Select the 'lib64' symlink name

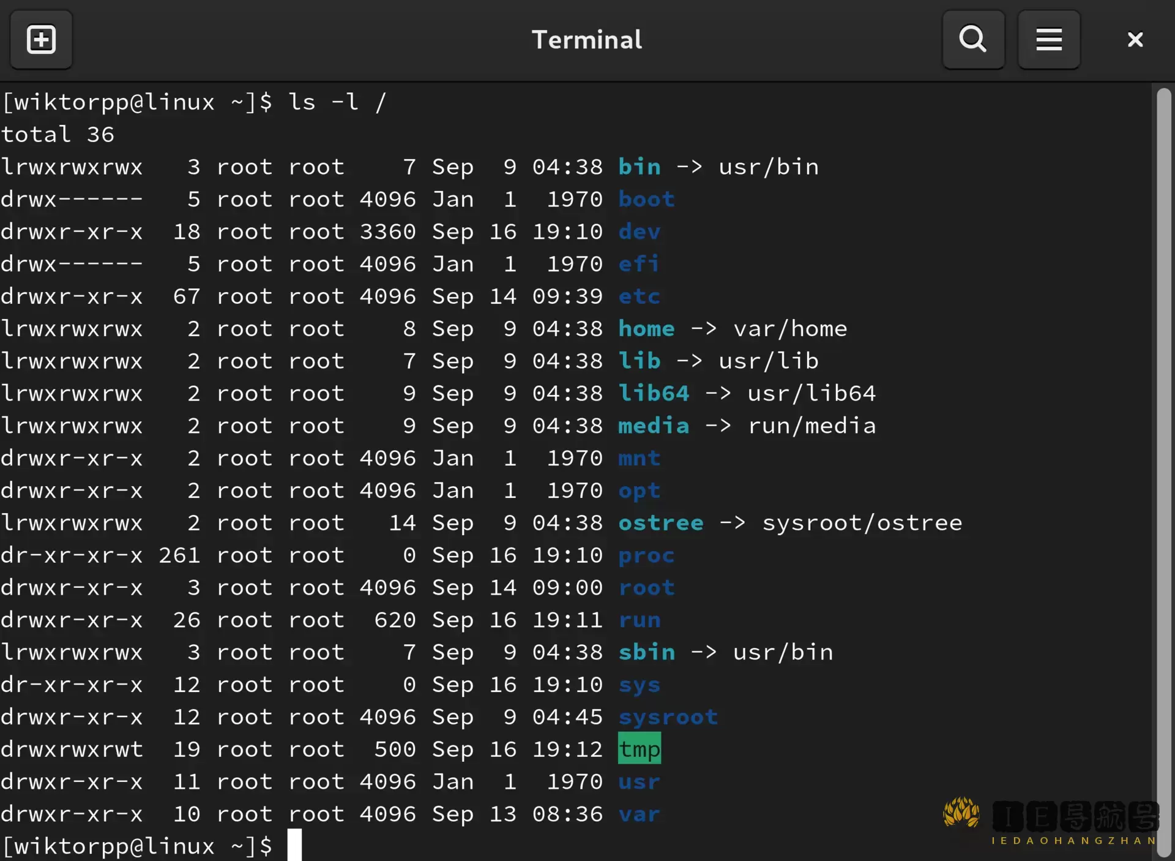(654, 393)
